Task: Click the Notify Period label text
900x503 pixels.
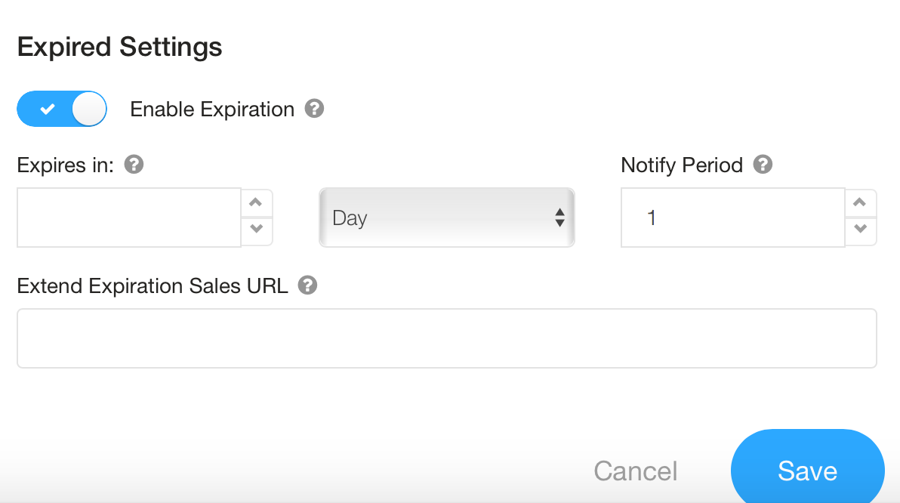Action: [682, 165]
